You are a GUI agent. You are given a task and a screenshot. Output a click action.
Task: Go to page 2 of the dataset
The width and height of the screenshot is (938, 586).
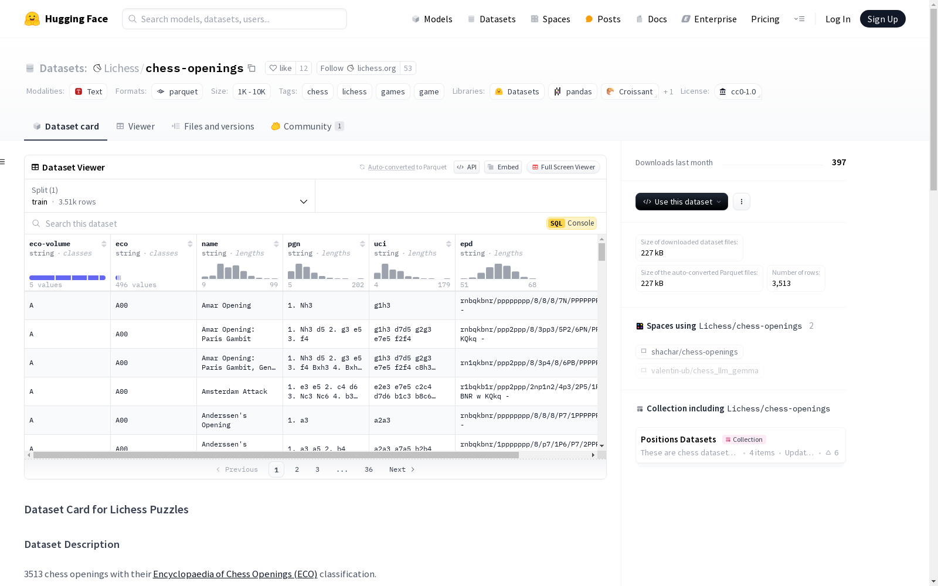297,469
